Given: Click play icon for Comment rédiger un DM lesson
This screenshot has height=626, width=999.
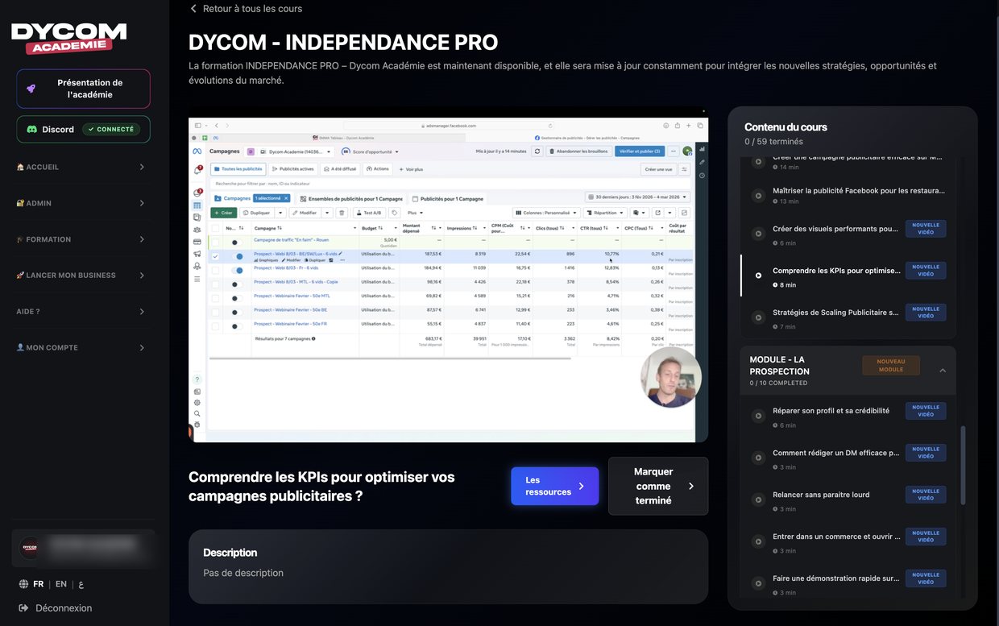Looking at the screenshot, I should 758,458.
